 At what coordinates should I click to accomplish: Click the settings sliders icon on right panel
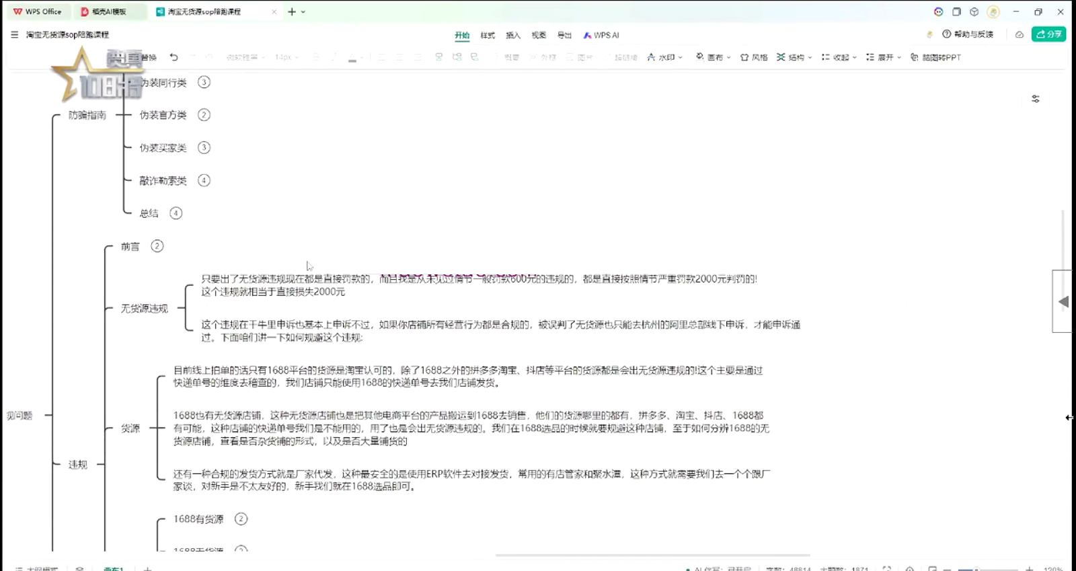1035,99
